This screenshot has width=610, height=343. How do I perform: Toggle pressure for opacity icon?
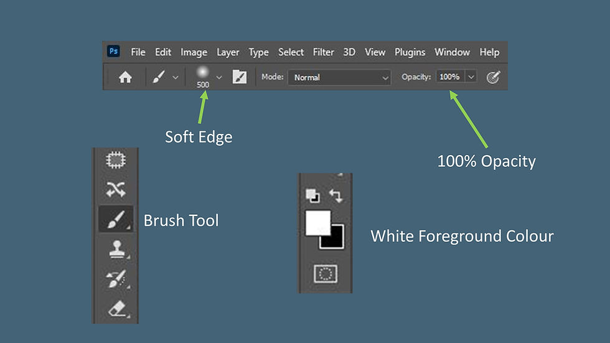click(x=493, y=77)
